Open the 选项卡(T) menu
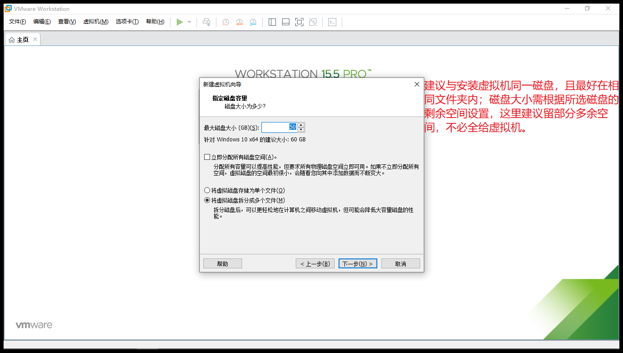 tap(127, 22)
